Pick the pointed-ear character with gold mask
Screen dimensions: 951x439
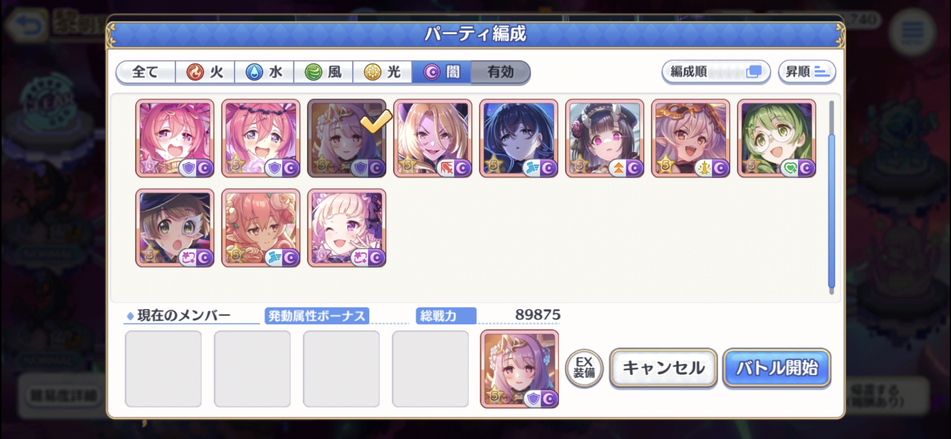pyautogui.click(x=690, y=138)
